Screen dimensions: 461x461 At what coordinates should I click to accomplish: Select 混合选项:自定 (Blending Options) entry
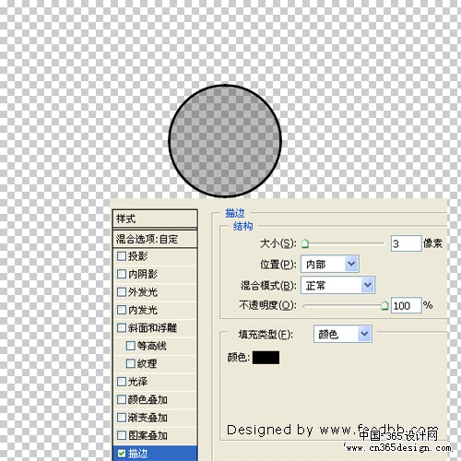(x=155, y=239)
